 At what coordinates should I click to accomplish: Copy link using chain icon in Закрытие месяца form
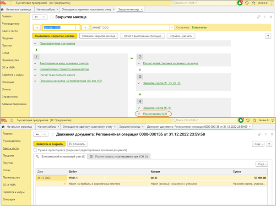259,17
